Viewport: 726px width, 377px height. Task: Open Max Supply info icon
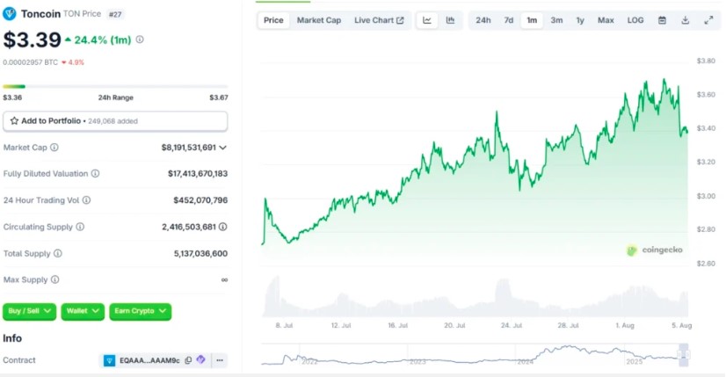[x=54, y=279]
